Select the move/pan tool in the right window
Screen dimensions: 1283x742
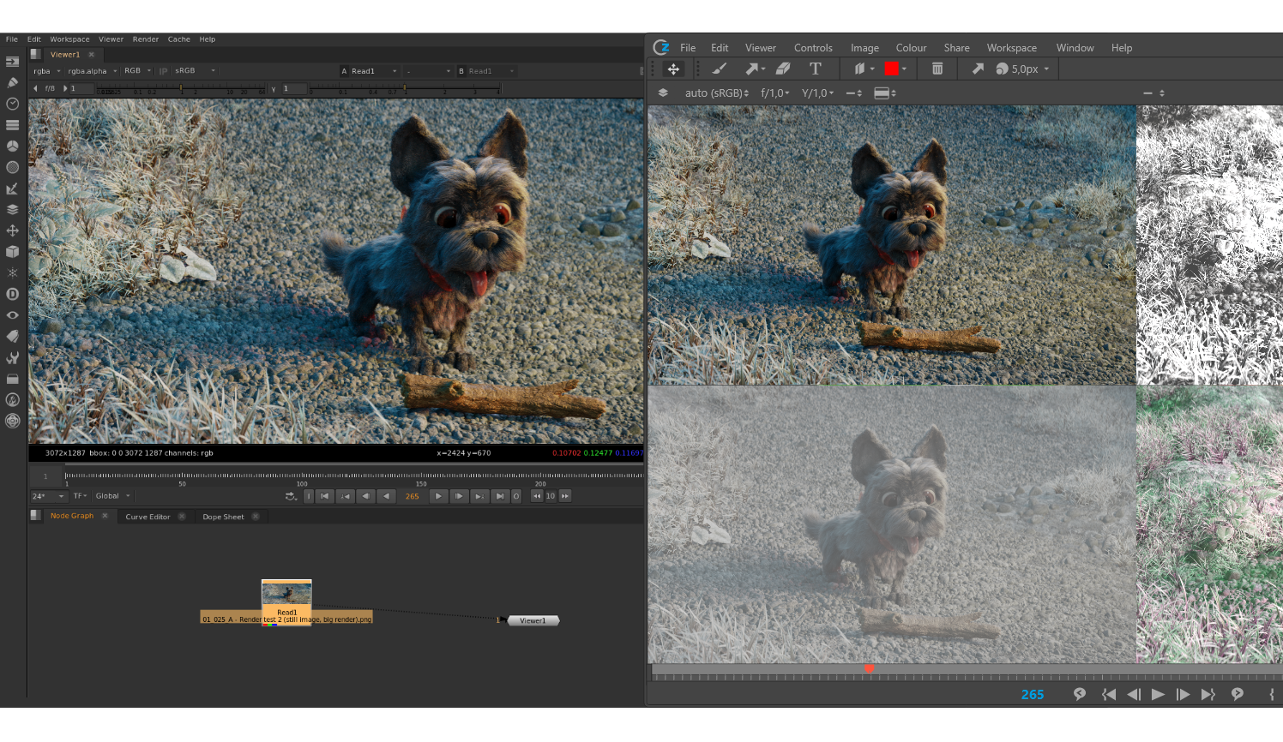pyautogui.click(x=673, y=69)
